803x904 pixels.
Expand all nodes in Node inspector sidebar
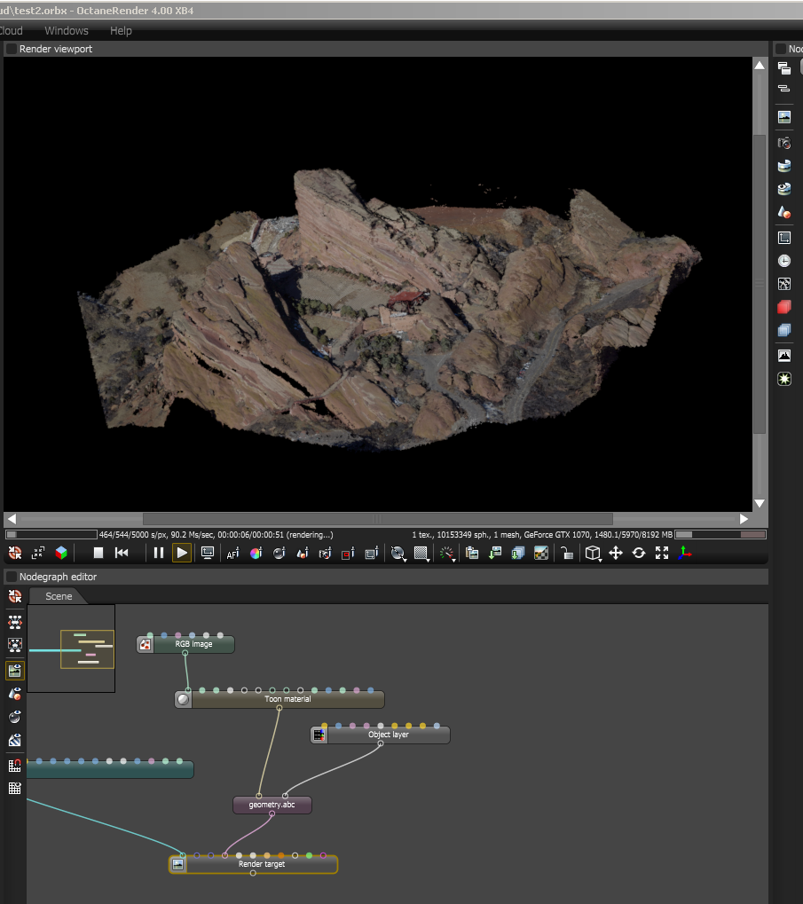[x=784, y=68]
